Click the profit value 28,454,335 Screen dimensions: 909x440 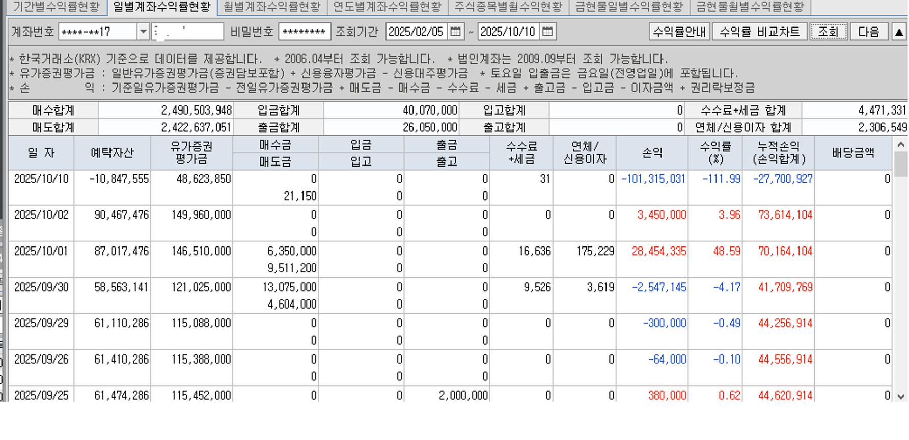659,251
